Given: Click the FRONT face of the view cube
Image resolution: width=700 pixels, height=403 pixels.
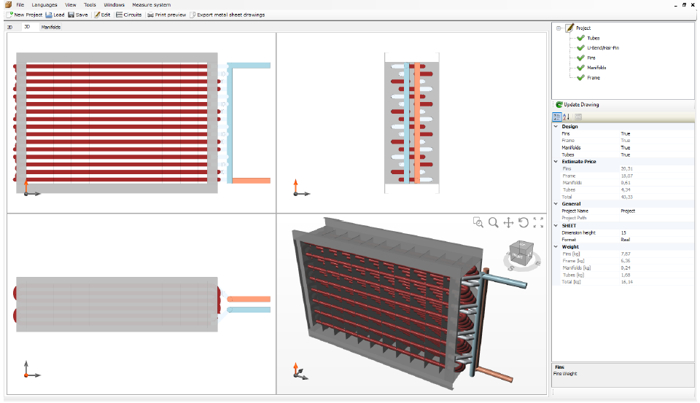Looking at the screenshot, I should click(x=518, y=257).
